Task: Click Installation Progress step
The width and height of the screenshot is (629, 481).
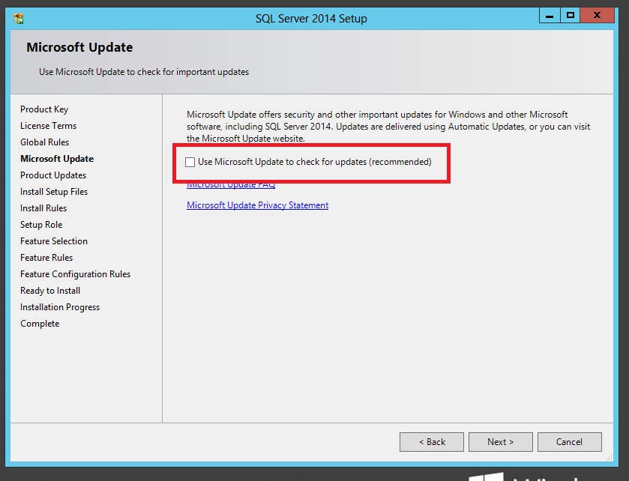Action: [60, 307]
